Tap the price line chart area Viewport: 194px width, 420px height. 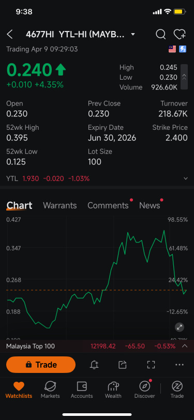click(97, 279)
